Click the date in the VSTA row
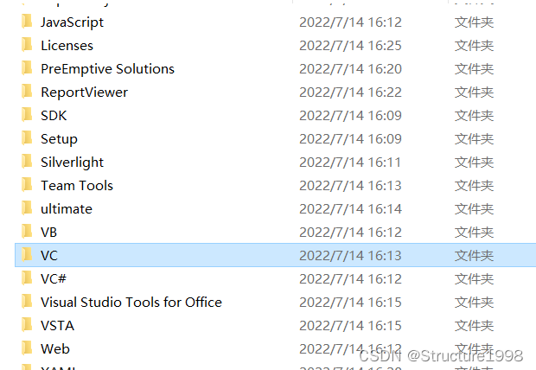The height and width of the screenshot is (370, 536). coord(350,326)
